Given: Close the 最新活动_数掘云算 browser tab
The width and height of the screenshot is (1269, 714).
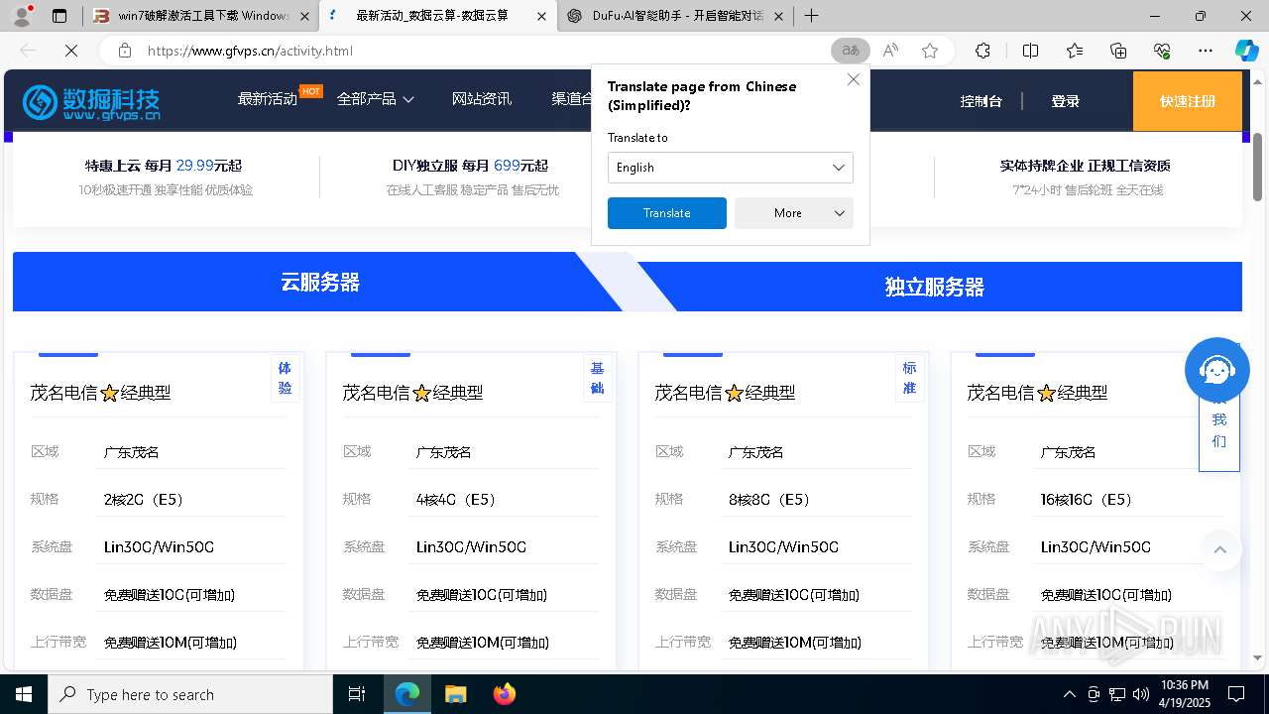Looking at the screenshot, I should click(x=540, y=16).
